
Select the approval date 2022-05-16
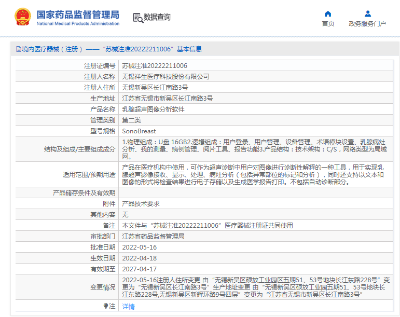click(139, 247)
